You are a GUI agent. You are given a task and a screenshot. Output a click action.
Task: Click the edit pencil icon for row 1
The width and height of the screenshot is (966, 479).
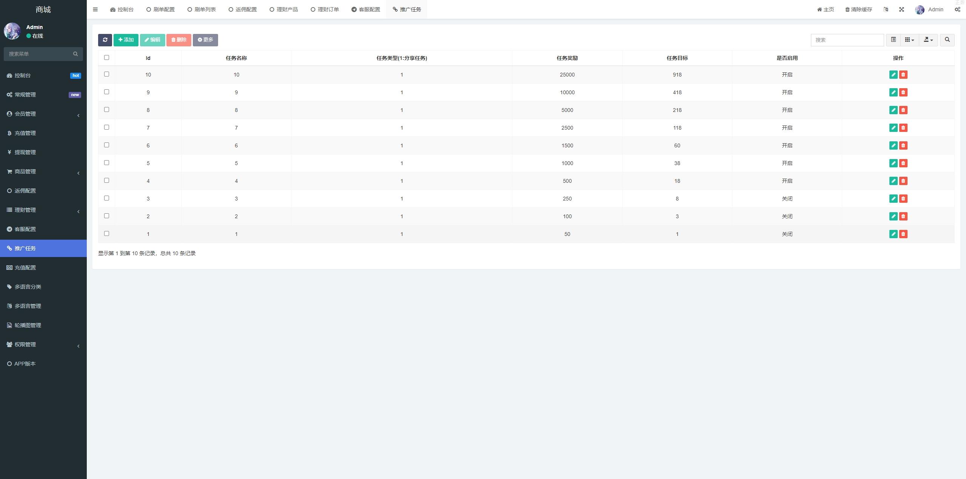click(893, 234)
